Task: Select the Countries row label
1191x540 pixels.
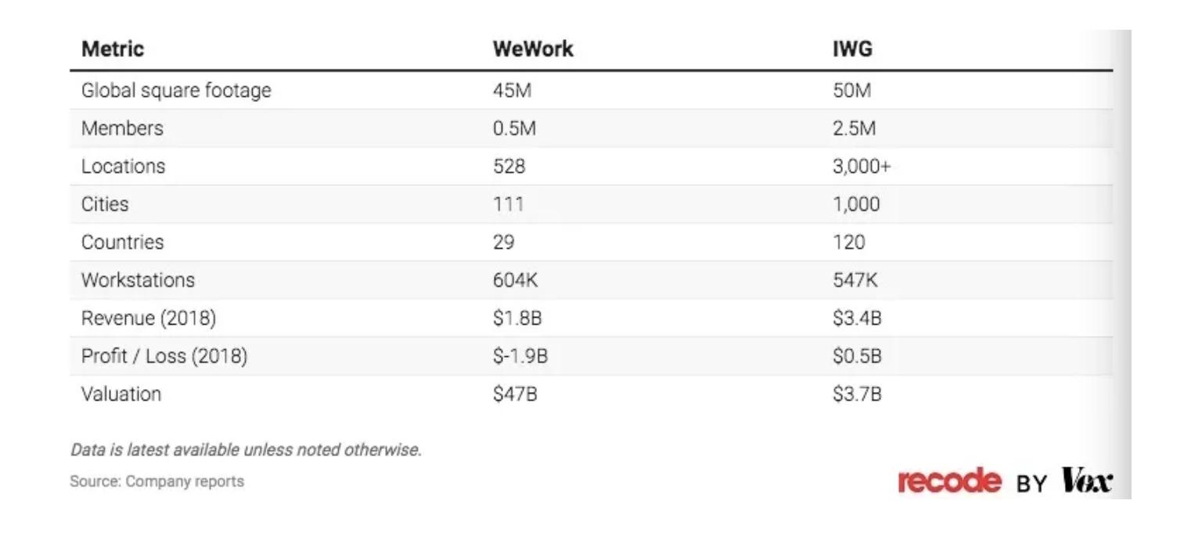Action: [122, 242]
